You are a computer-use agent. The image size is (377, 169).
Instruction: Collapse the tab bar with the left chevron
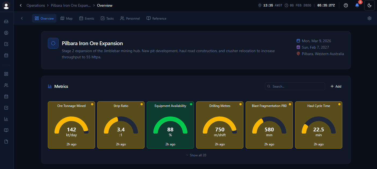pyautogui.click(x=22, y=18)
